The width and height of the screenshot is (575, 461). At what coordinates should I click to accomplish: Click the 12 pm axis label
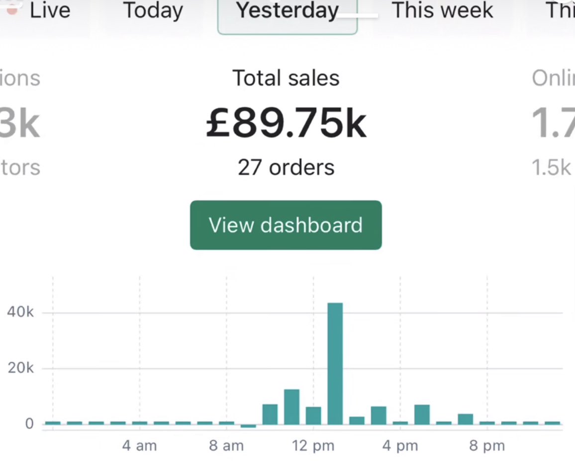click(313, 446)
